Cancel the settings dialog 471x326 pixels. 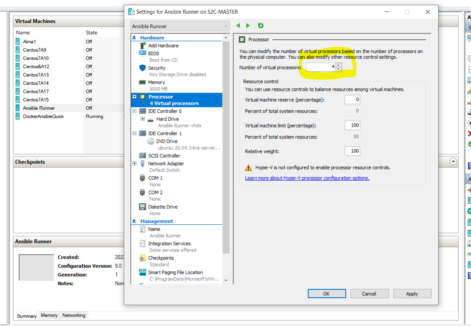[369, 294]
